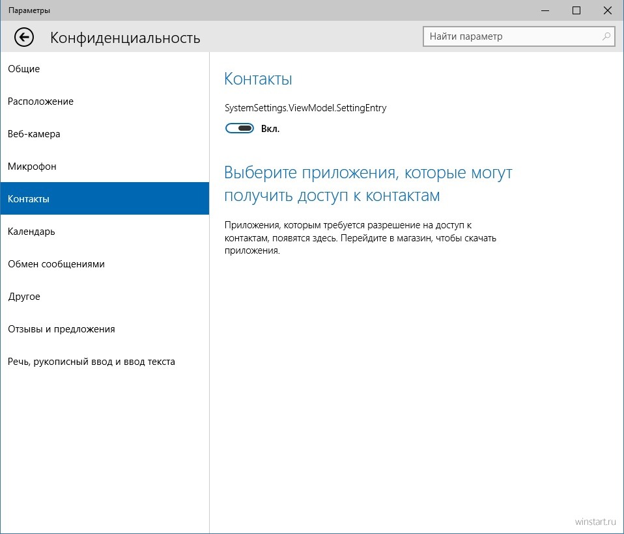Close the Параметры window
The height and width of the screenshot is (534, 624).
click(x=606, y=10)
